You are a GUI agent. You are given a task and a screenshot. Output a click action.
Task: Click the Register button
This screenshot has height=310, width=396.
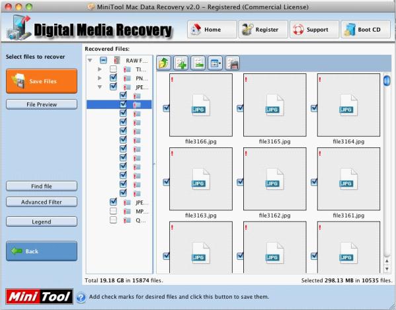263,29
